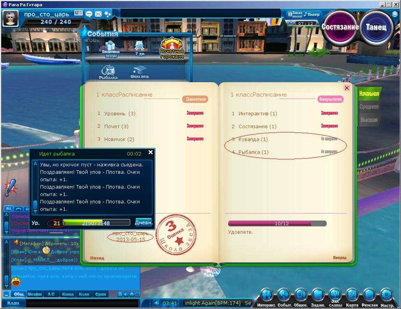Click down arrow in fishing log
401x309 pixels.
coord(35,211)
